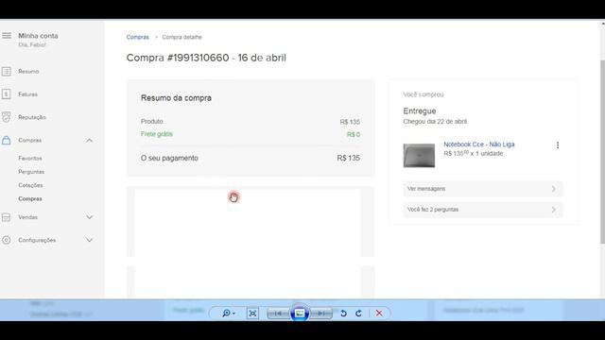The height and width of the screenshot is (340, 605).
Task: Click the Compras breadcrumb link
Action: coord(138,38)
